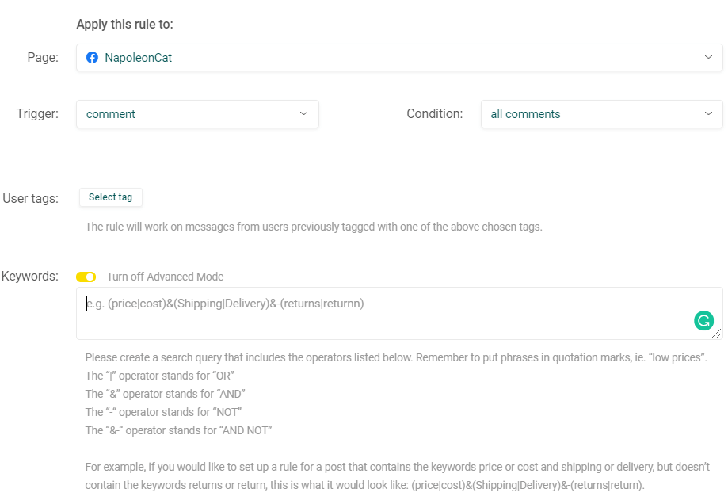Click the "User tags:" label
Screen dimensions: 728x504
tap(31, 198)
